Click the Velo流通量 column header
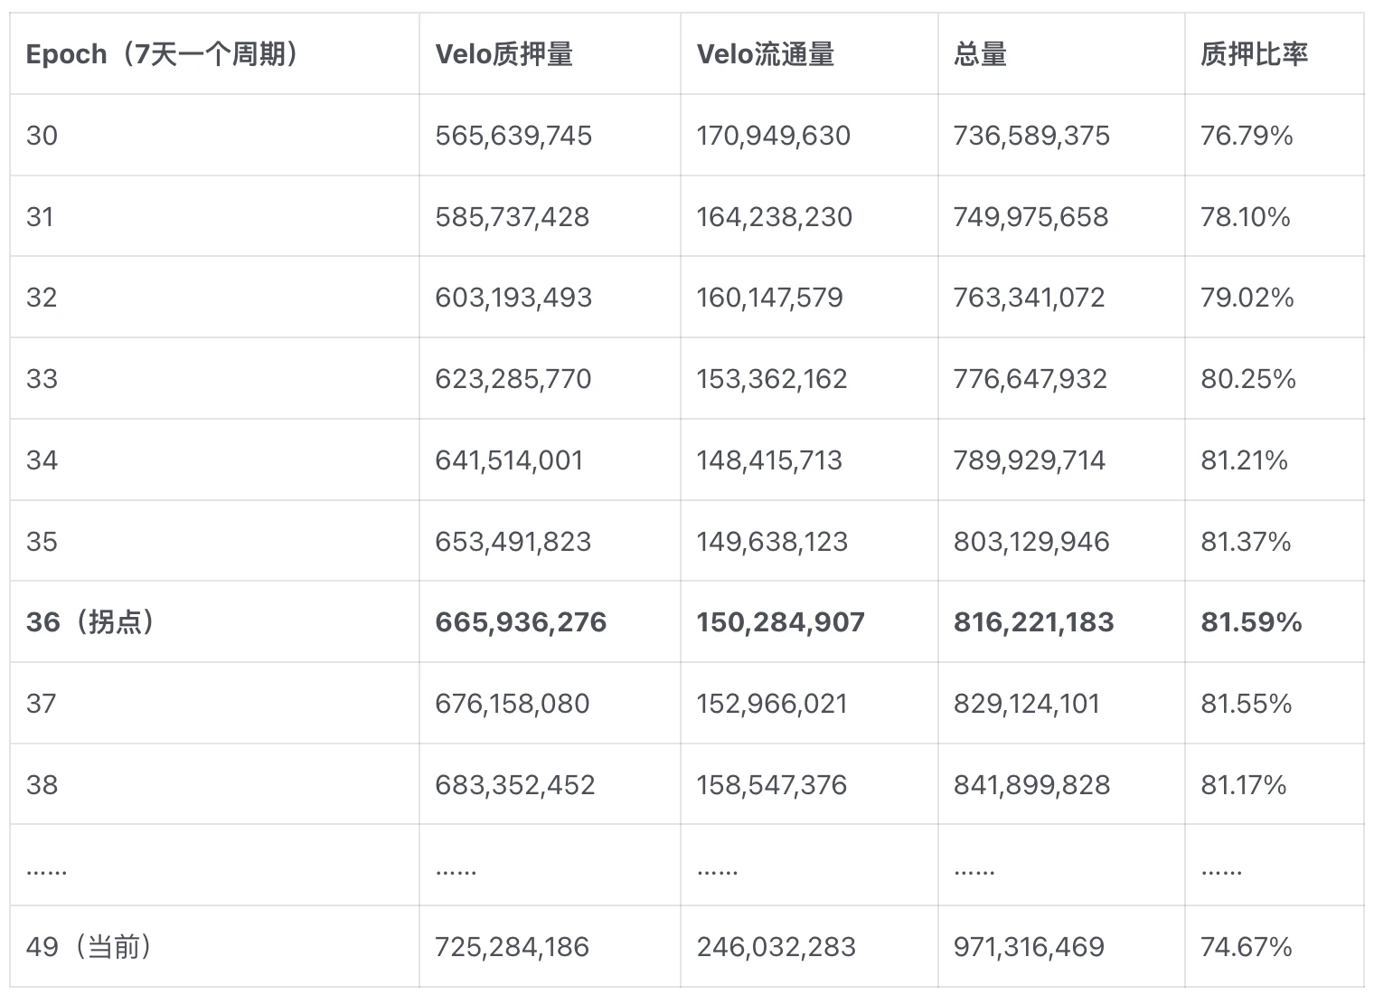The image size is (1374, 995). tap(765, 54)
